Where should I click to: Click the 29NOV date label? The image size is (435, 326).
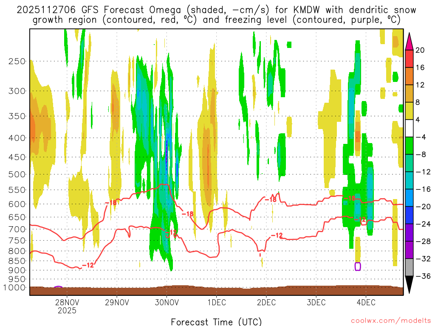pyautogui.click(x=117, y=302)
